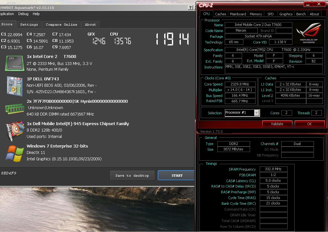Switch to the Compare Online tab
Viewport: 328px width, 232px height.
pyautogui.click(x=62, y=24)
